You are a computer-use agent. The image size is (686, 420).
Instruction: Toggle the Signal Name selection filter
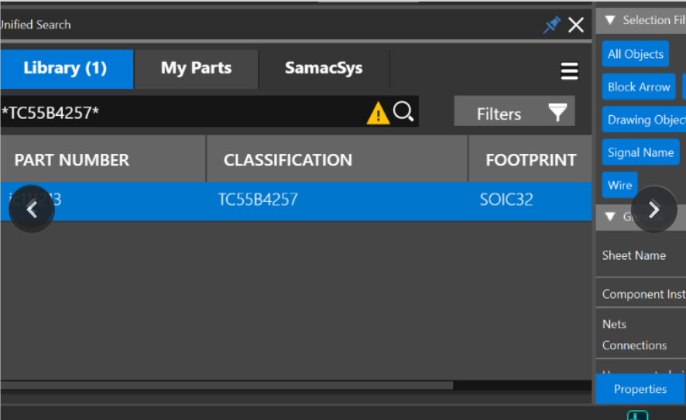click(640, 152)
